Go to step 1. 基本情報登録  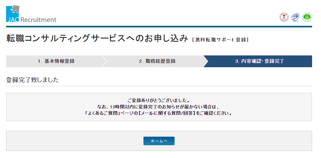coord(56,61)
